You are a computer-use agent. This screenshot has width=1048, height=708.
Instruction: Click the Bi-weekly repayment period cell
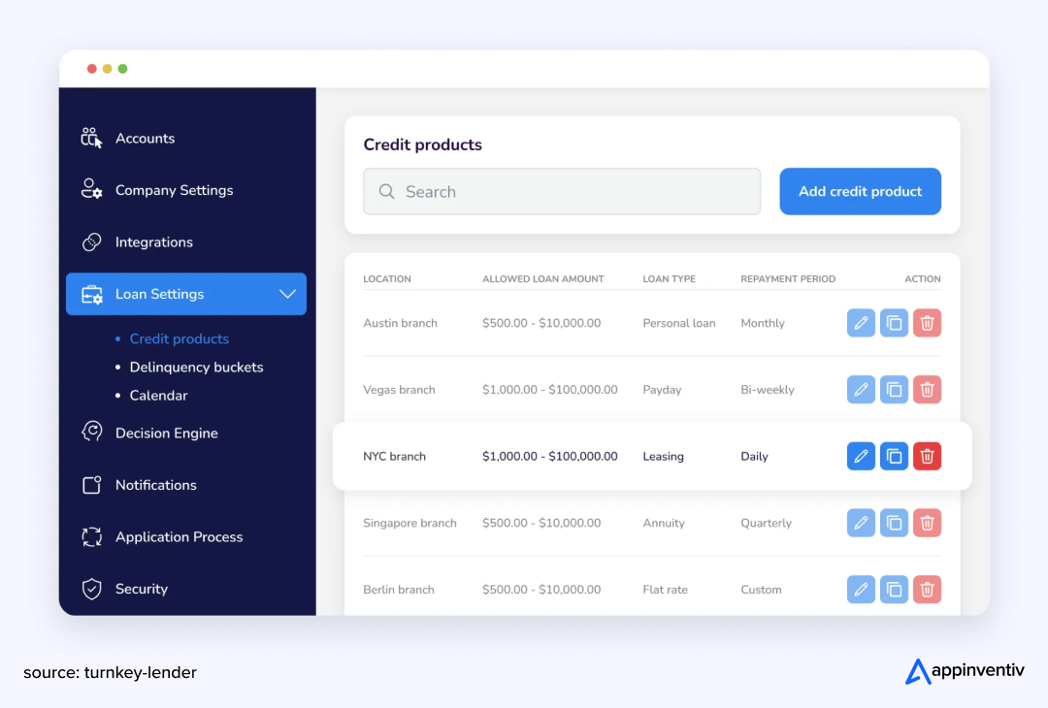pyautogui.click(x=768, y=390)
